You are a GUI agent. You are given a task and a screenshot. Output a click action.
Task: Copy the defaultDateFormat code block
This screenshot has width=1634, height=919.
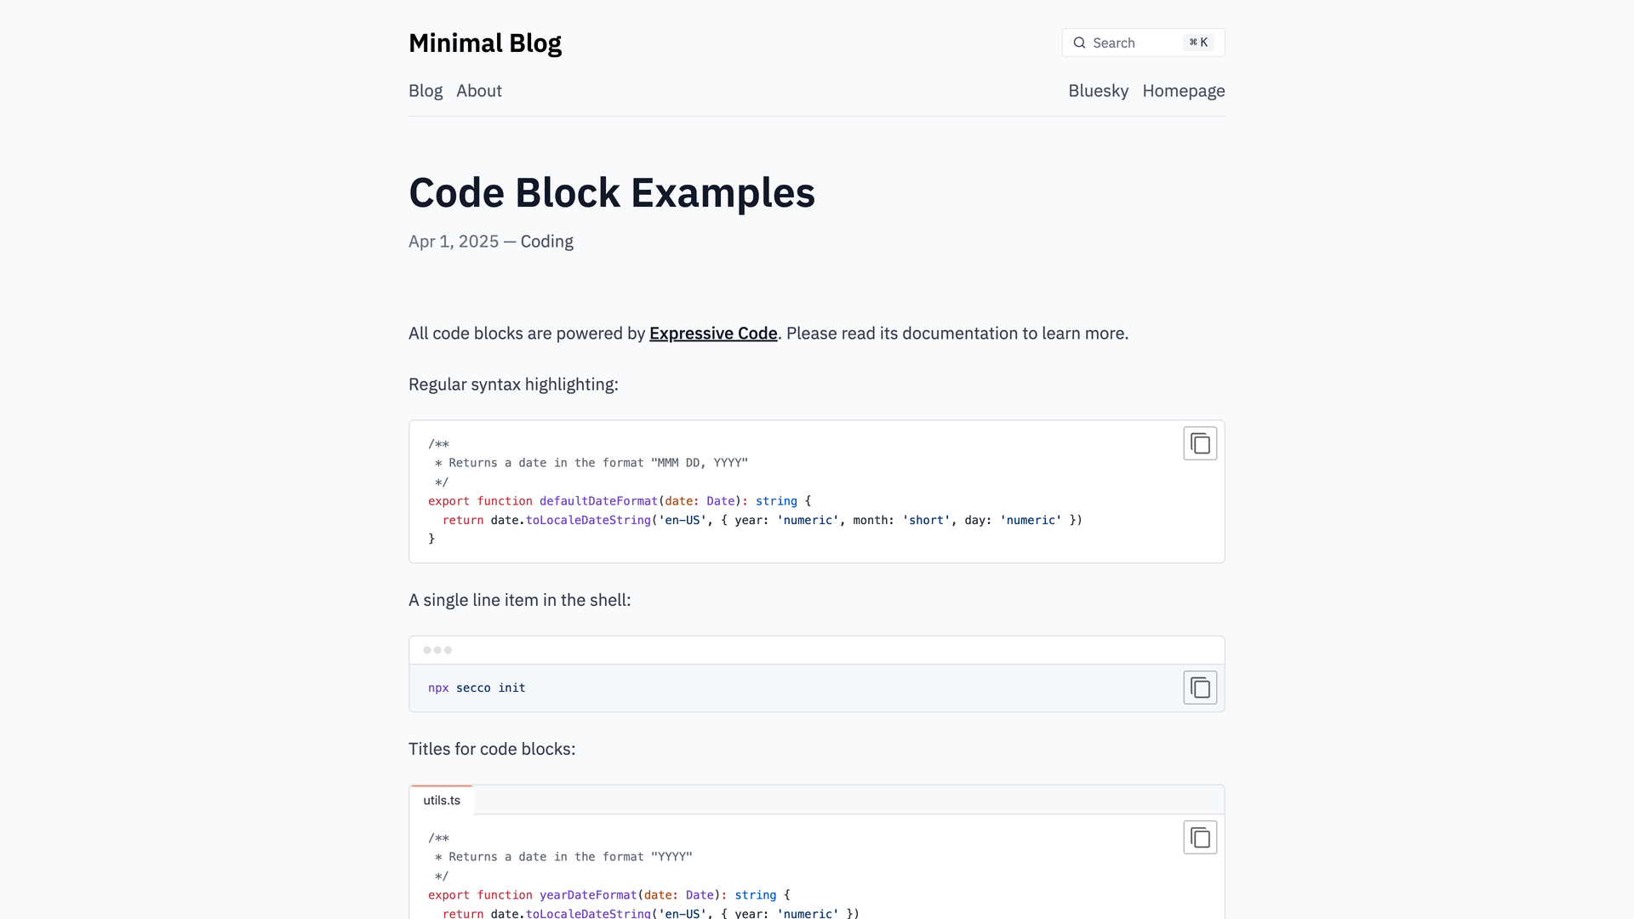tap(1200, 443)
